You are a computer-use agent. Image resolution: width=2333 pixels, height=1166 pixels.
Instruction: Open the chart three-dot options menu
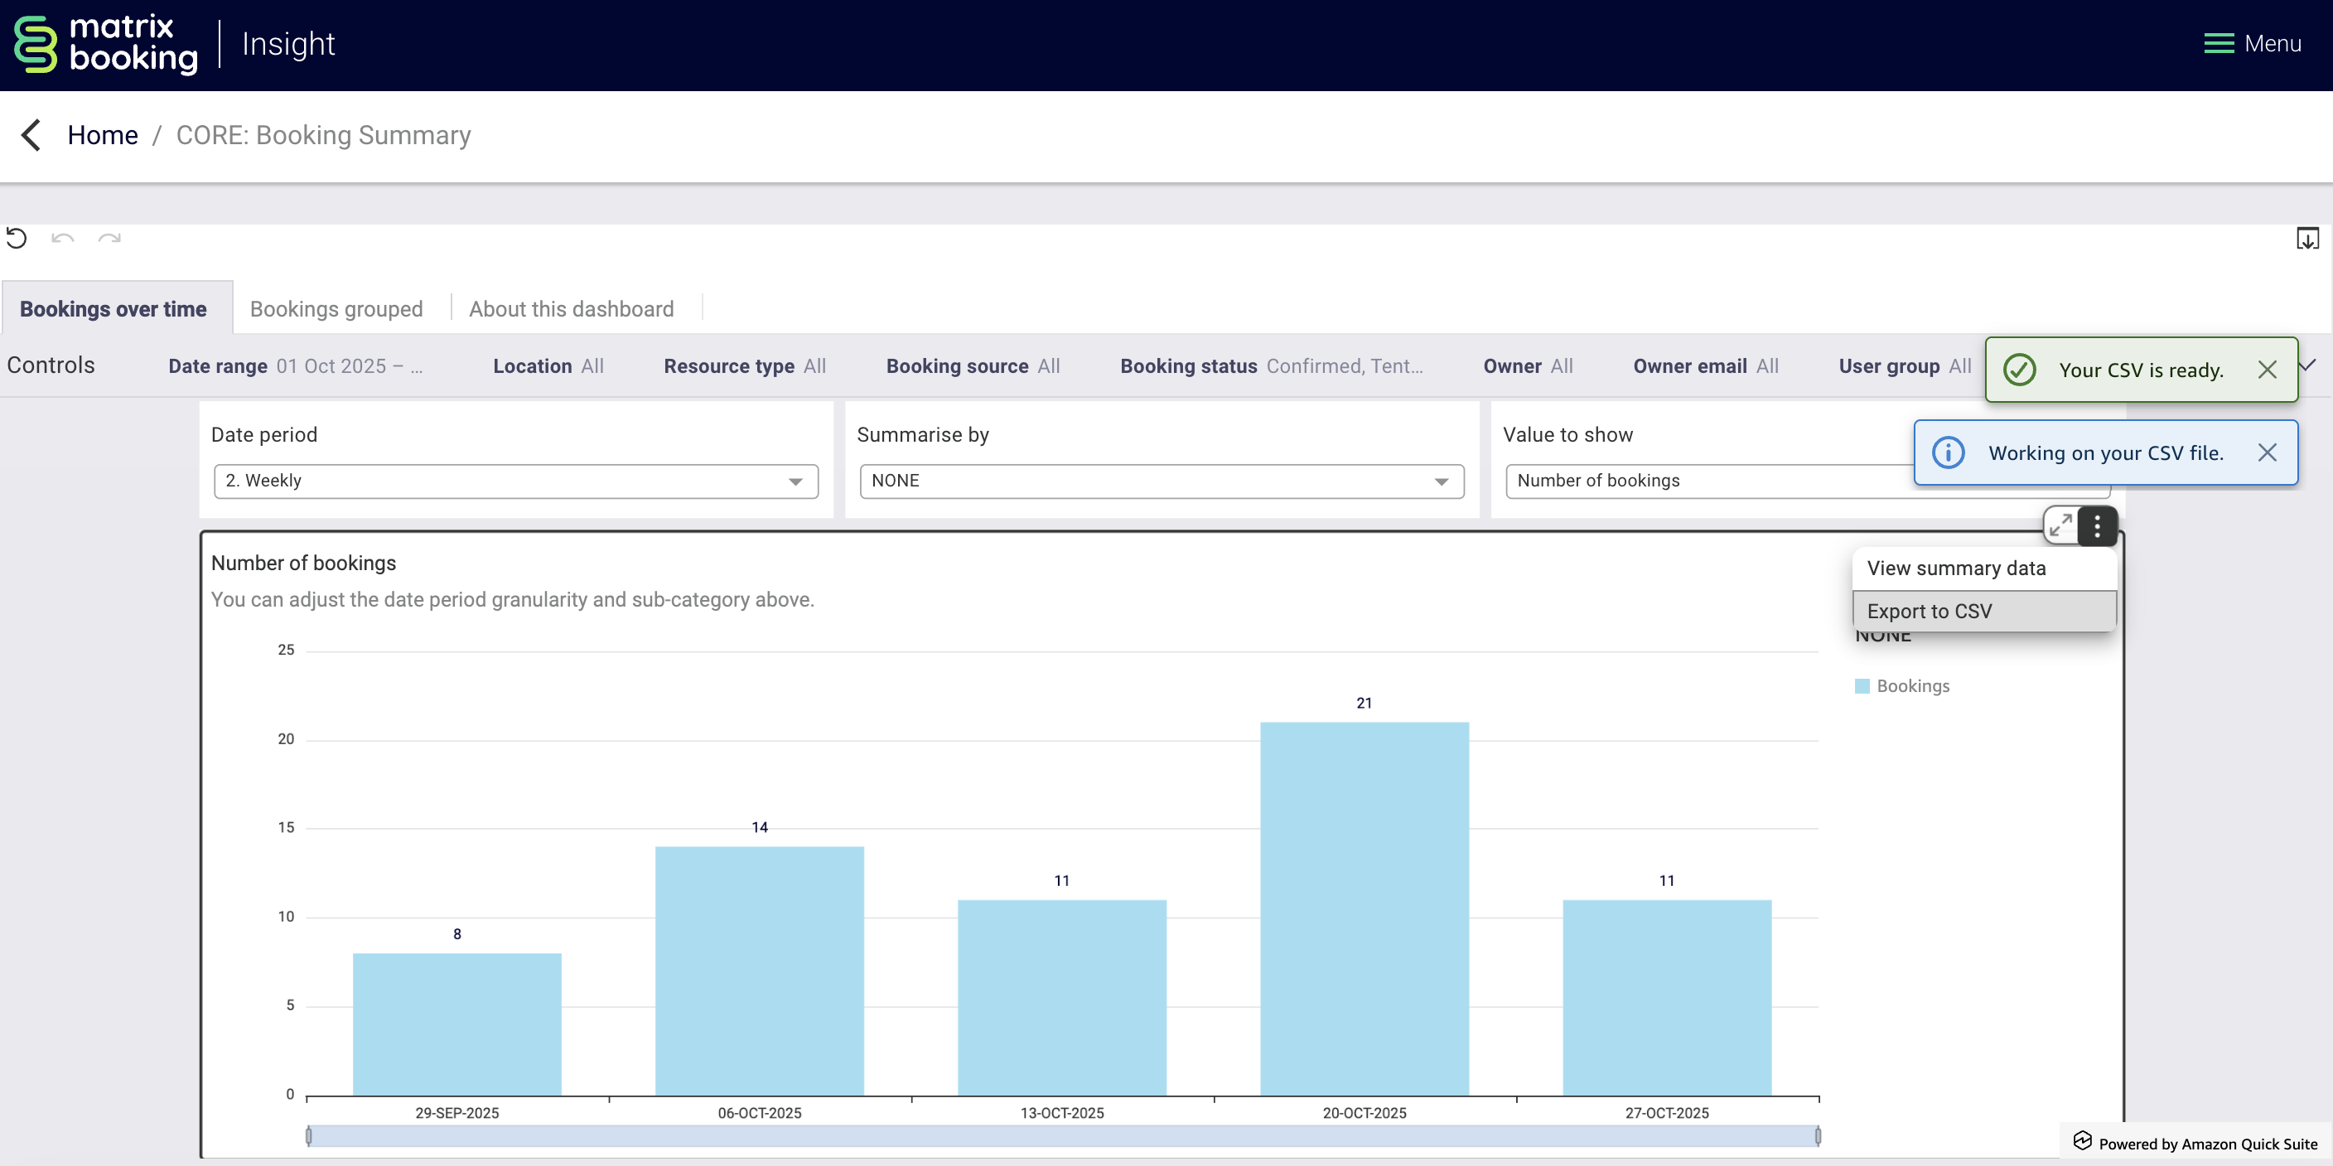tap(2097, 525)
